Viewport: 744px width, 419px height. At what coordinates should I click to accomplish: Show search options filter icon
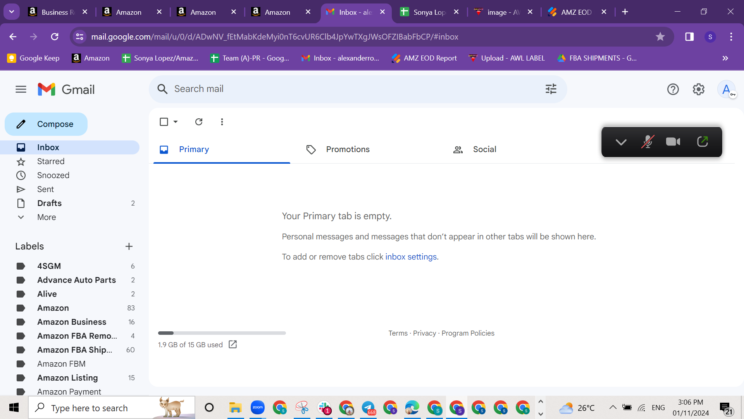(x=551, y=89)
